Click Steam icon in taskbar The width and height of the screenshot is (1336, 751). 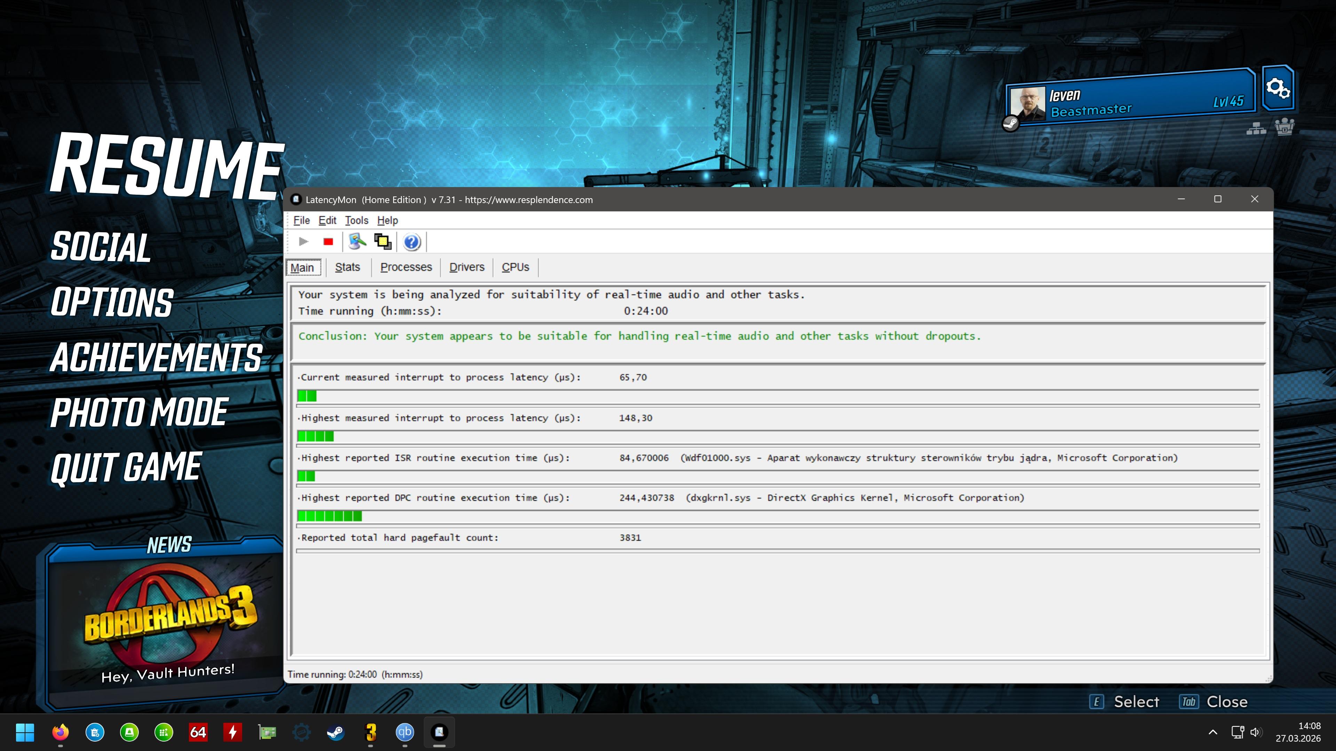coord(335,732)
